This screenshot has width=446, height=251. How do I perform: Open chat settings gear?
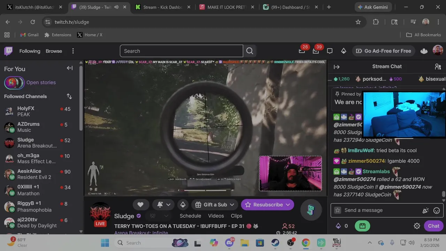[x=417, y=226]
